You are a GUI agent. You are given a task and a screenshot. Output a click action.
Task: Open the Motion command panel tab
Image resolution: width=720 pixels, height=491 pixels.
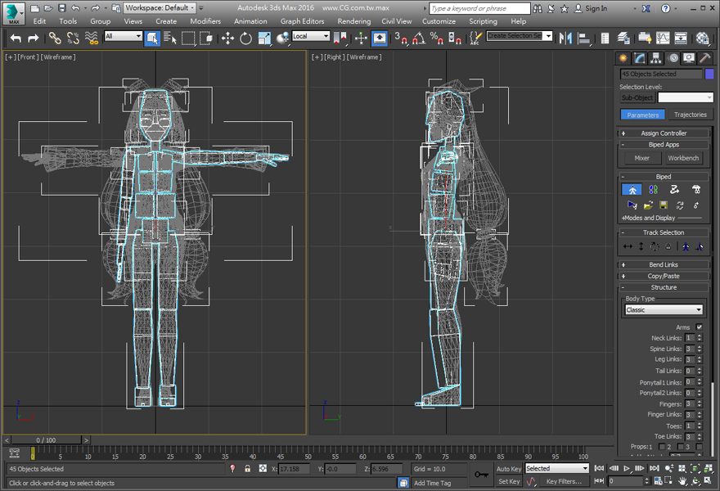(x=673, y=58)
